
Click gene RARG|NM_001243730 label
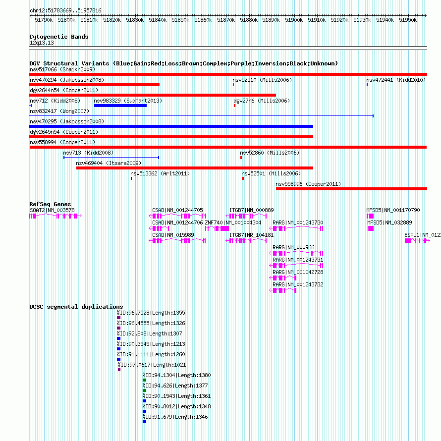tap(298, 222)
